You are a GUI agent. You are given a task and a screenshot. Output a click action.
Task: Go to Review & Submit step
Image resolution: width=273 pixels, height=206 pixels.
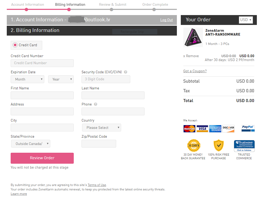tap(113, 4)
